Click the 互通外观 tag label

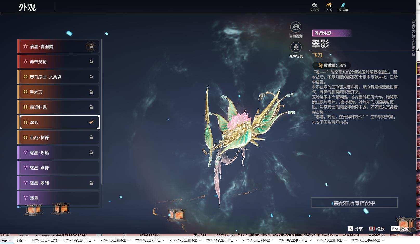332,33
